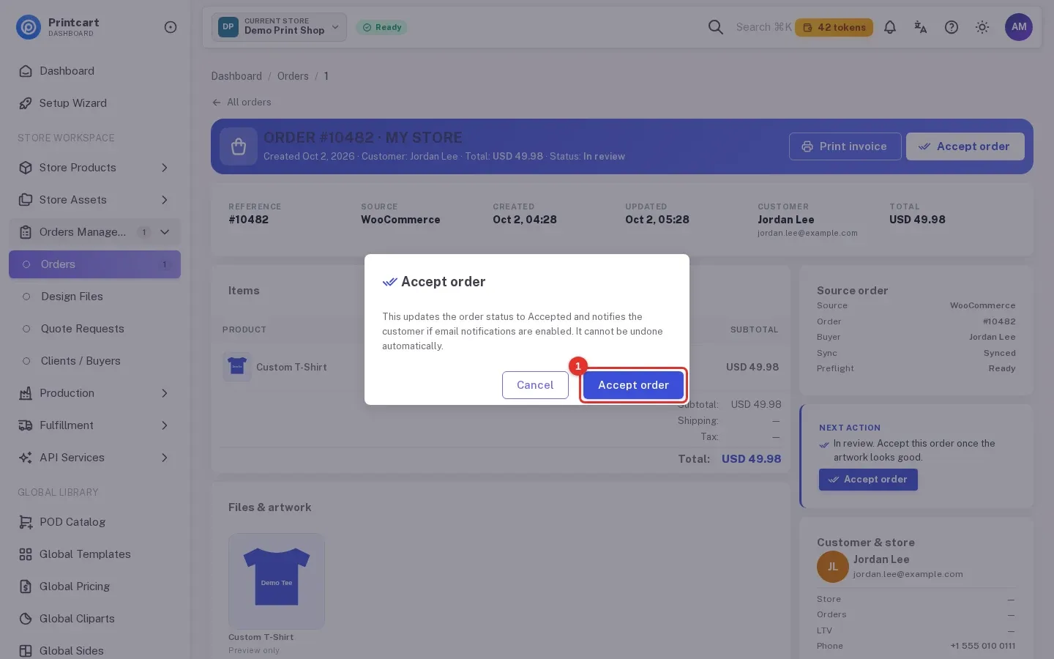This screenshot has height=659, width=1054.
Task: Cancel the Accept order dialog
Action: (x=535, y=385)
